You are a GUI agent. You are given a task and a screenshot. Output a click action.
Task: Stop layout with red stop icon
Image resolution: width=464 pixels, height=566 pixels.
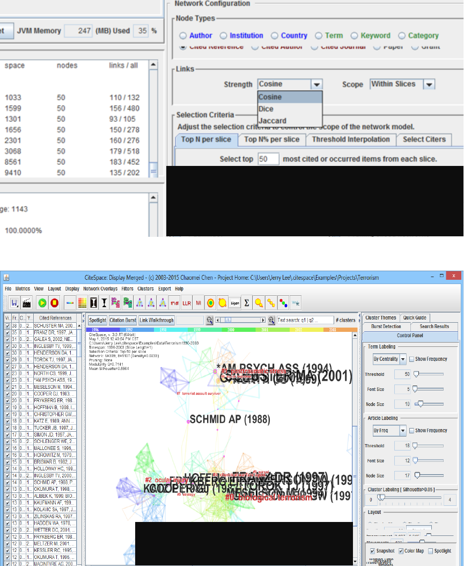[x=54, y=303]
